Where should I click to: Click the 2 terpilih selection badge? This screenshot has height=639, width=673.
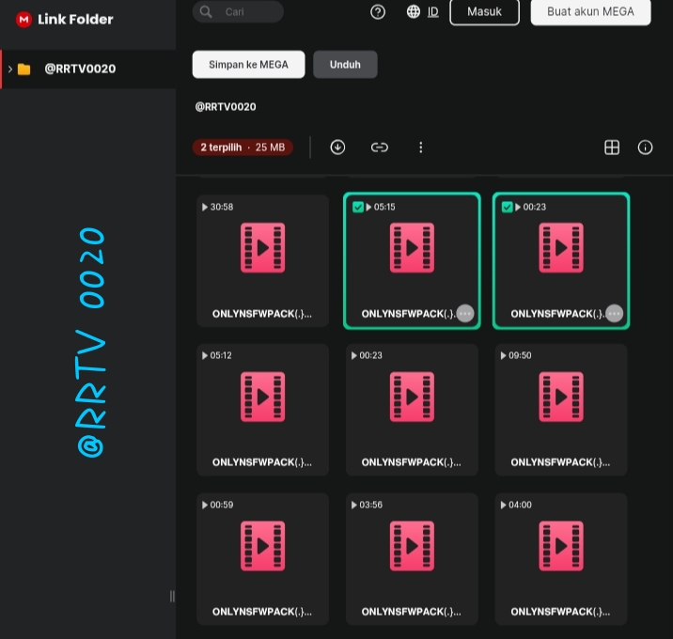coord(243,148)
